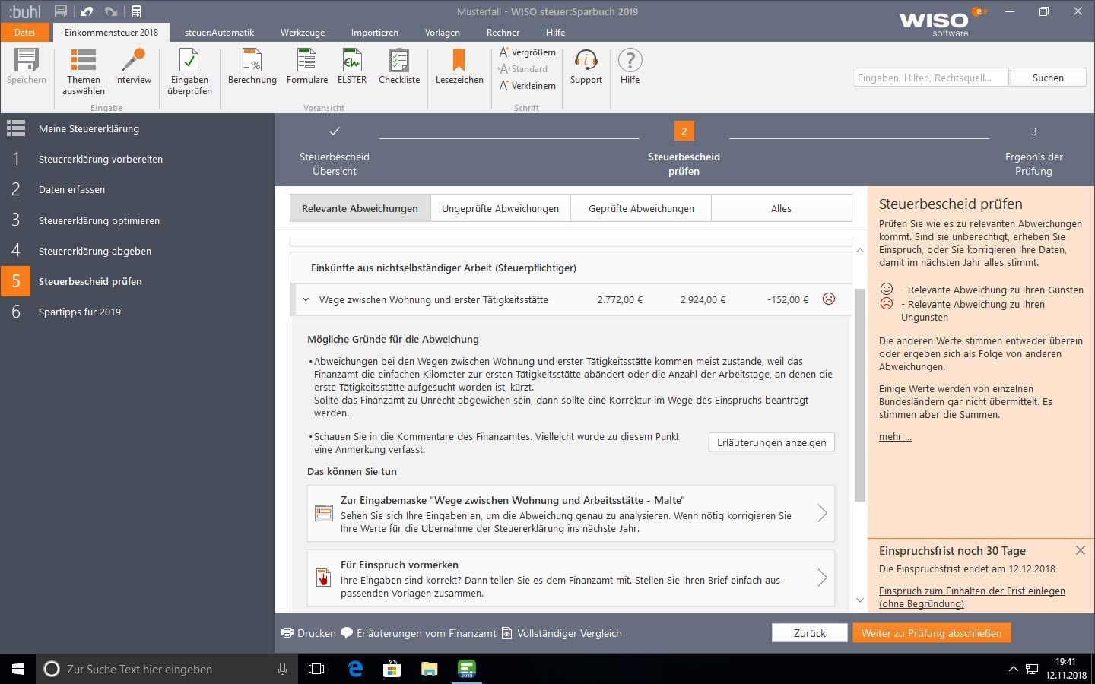Screen dimensions: 1095x684
Task: Switch to the Ungeprüfte Abweichungen tab
Action: pyautogui.click(x=500, y=208)
